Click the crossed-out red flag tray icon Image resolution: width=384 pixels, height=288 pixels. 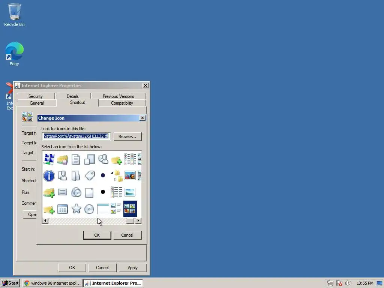339,283
